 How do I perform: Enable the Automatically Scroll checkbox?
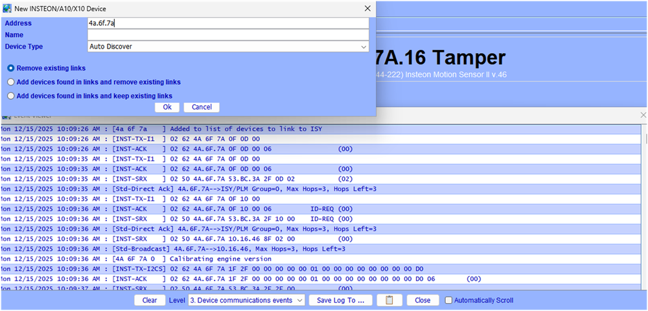point(448,301)
